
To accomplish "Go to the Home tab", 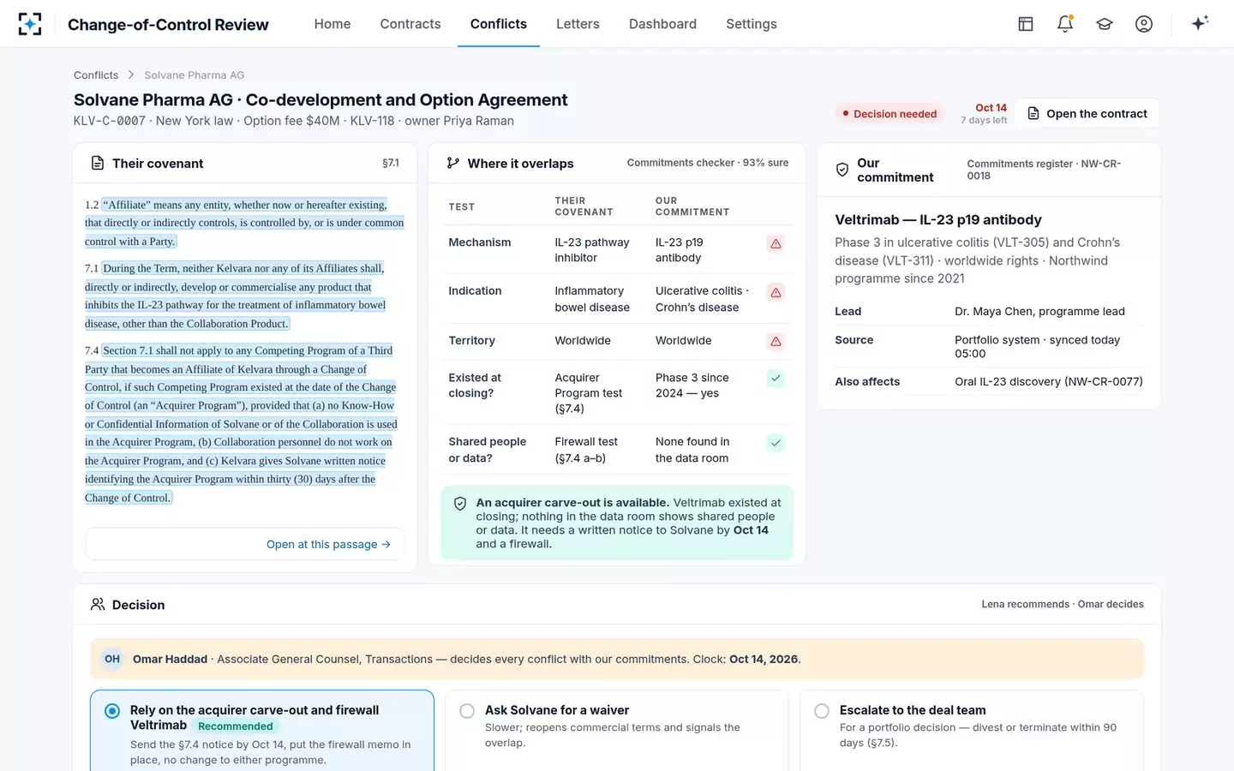I will pos(332,24).
